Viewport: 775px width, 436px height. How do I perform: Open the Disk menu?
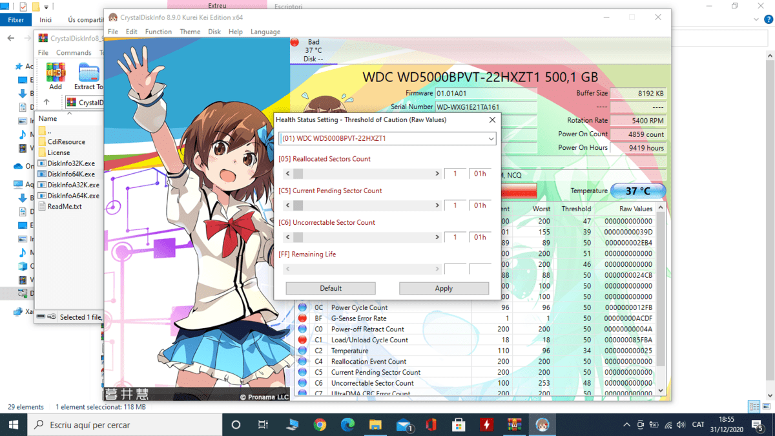pos(214,32)
